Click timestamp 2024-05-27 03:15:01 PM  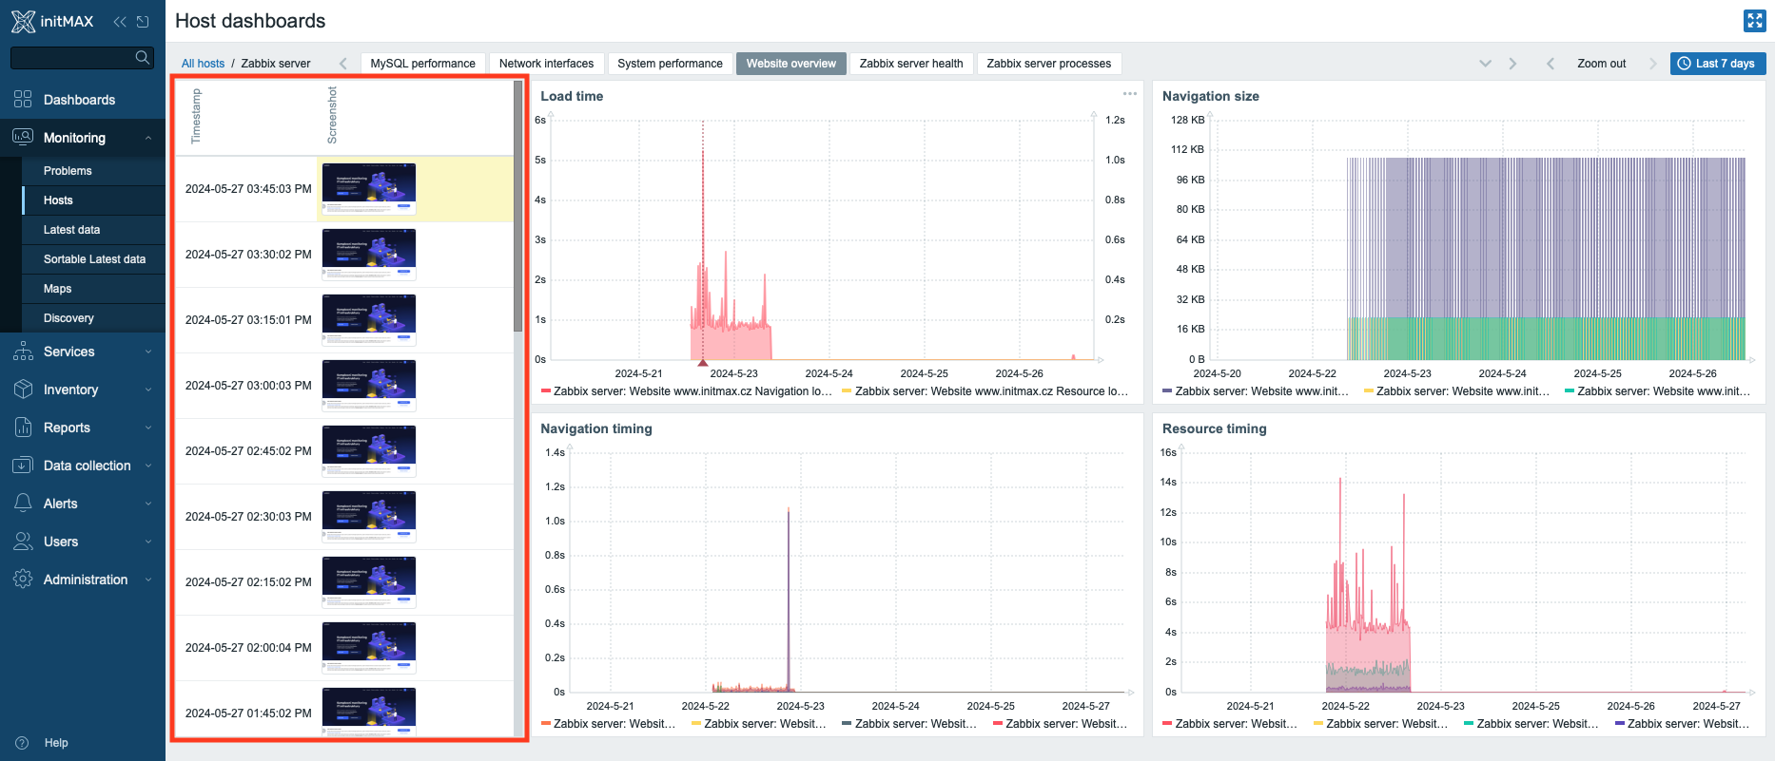248,320
